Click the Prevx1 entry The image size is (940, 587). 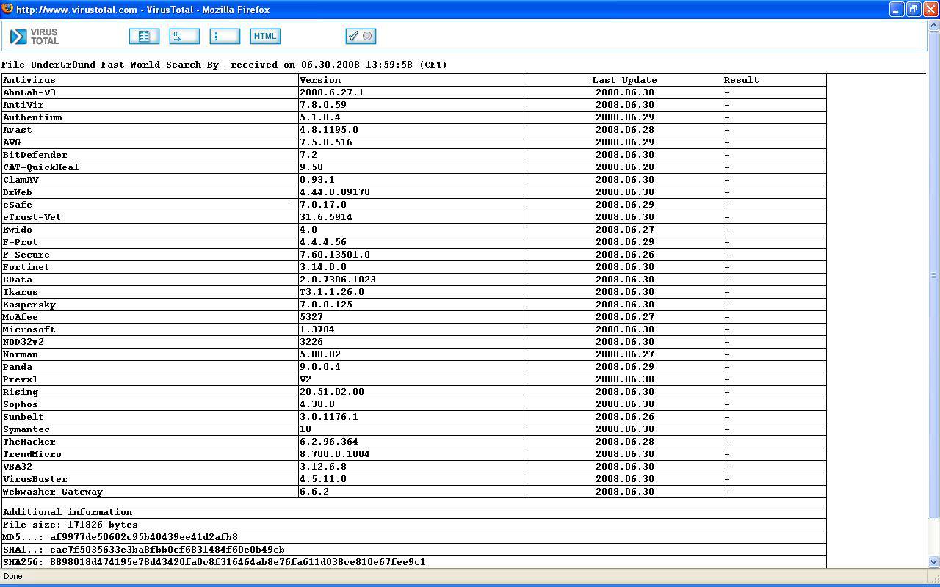click(x=21, y=379)
